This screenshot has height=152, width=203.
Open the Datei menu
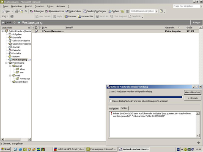click(5, 6)
